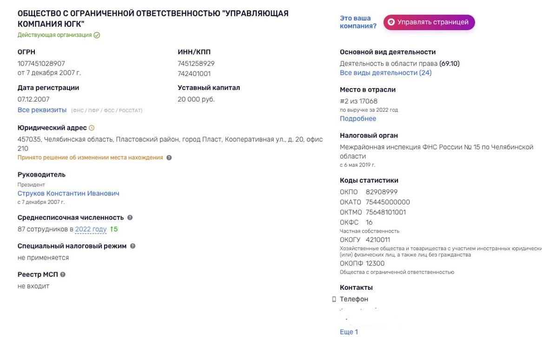This screenshot has height=337, width=542.
Task: Open the Все реквизиты link
Action: pyautogui.click(x=42, y=110)
